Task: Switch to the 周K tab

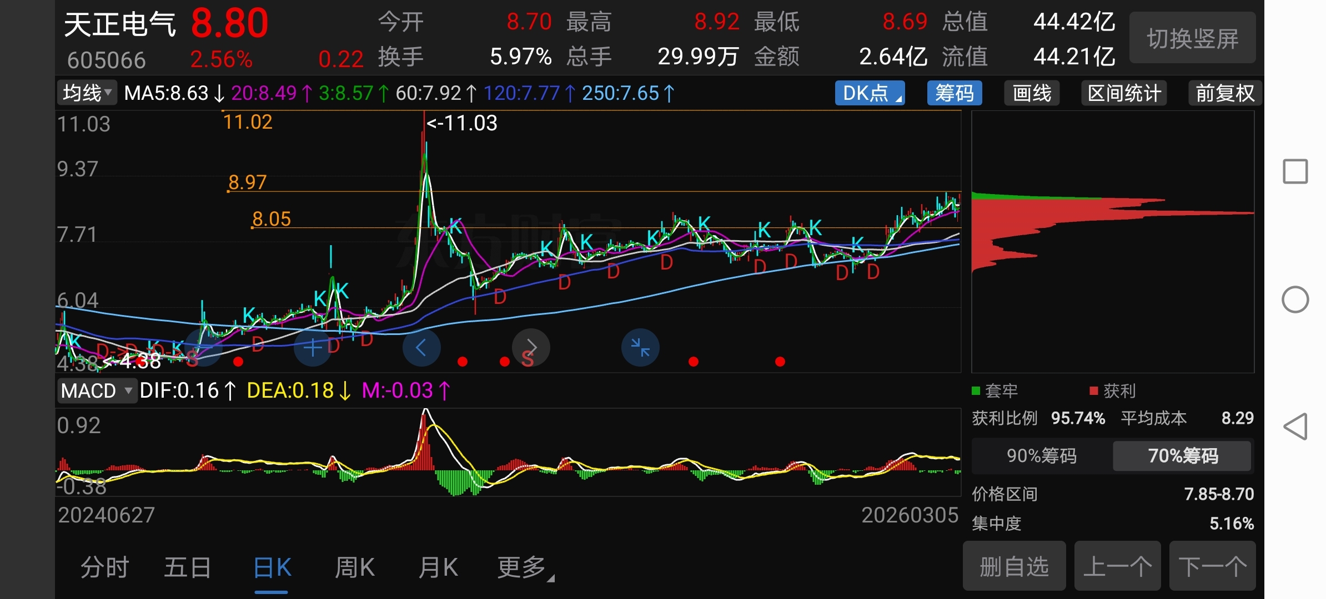Action: (354, 567)
